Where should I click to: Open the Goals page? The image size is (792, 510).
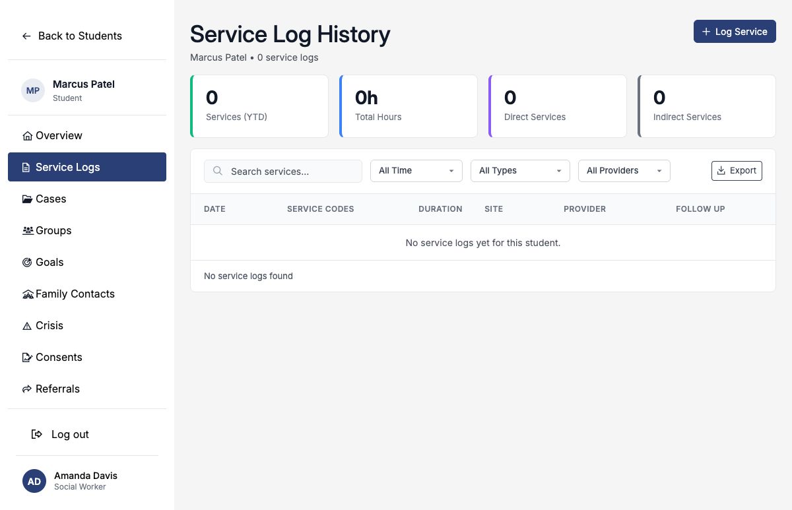tap(87, 262)
